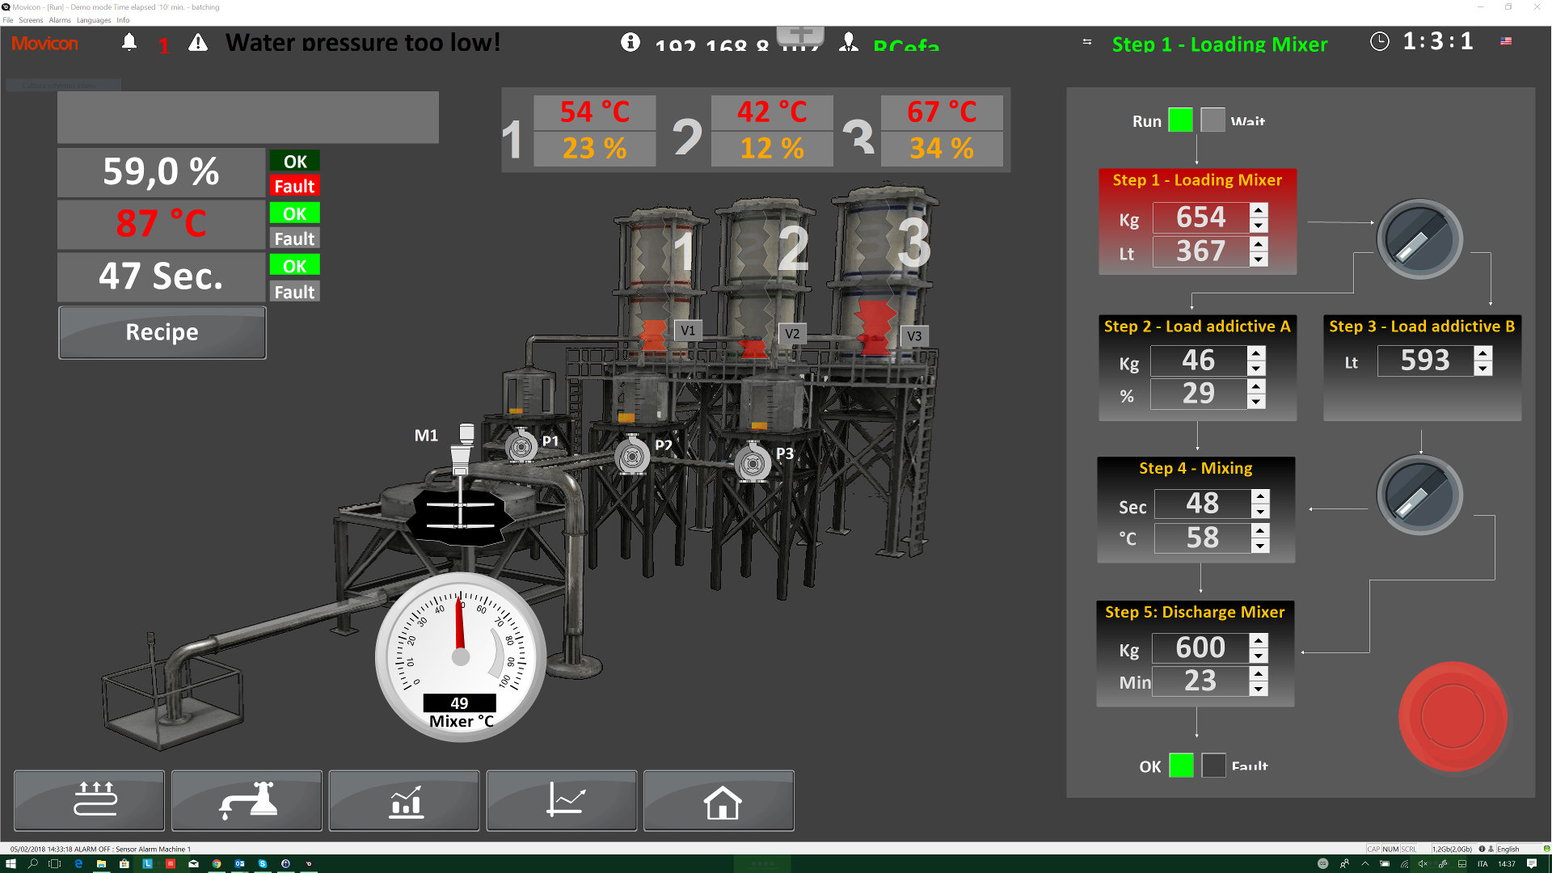
Task: Open the Alarms menu
Action: click(60, 20)
